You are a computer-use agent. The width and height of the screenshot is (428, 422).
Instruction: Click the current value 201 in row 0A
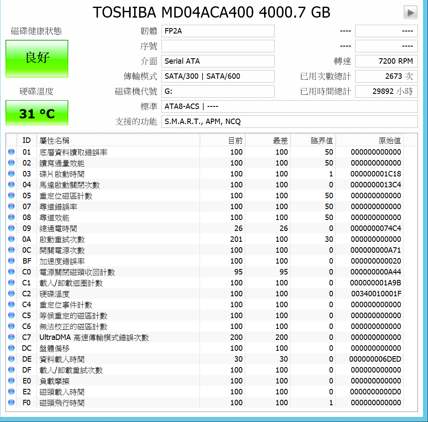click(236, 239)
